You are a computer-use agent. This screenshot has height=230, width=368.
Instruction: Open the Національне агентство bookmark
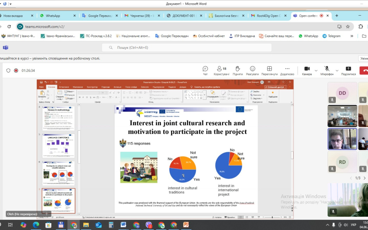133,36
